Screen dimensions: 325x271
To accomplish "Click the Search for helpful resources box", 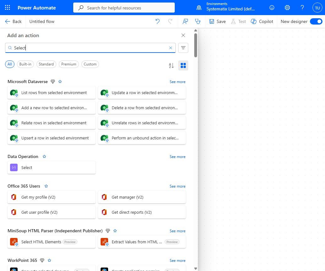I will click(124, 8).
